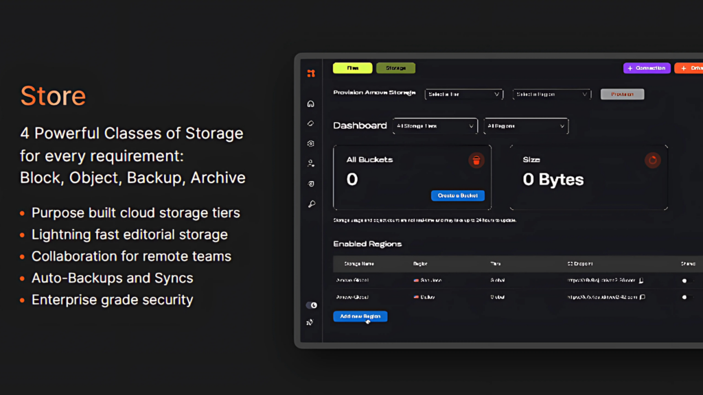Viewport: 703px width, 395px height.
Task: Click the circular icon on Size card
Action: click(652, 160)
